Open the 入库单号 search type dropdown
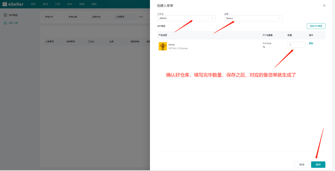This screenshot has width=335, height=171. [125, 17]
